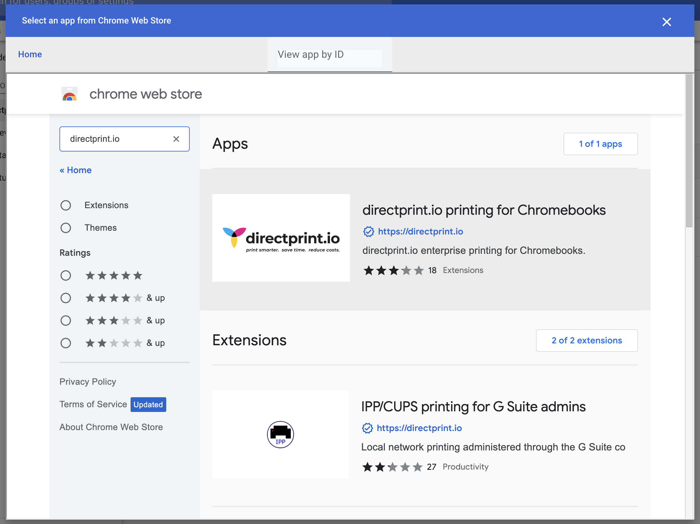This screenshot has height=524, width=700.
Task: Click Local network printing description text
Action: 493,447
